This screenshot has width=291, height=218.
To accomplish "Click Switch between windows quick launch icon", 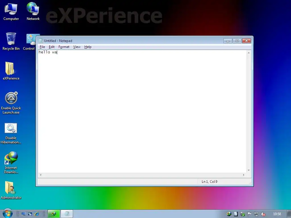I will [x=30, y=214].
